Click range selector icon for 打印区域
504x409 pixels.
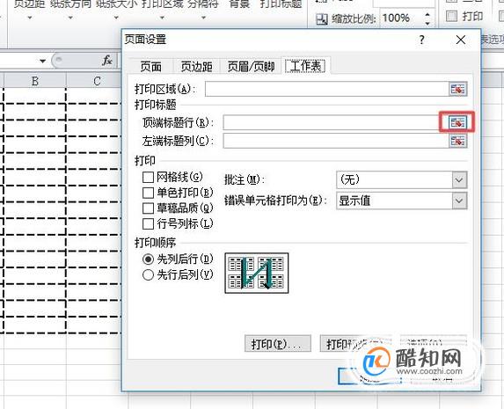click(457, 89)
